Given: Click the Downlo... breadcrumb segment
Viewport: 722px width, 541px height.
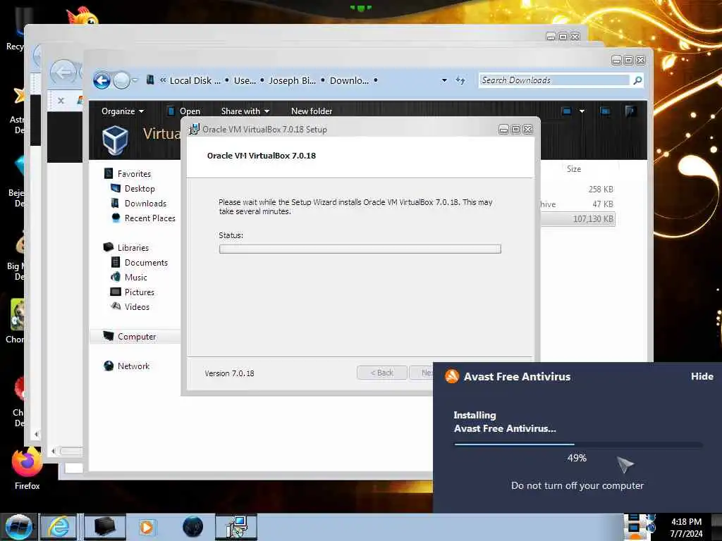Looking at the screenshot, I should tap(349, 80).
